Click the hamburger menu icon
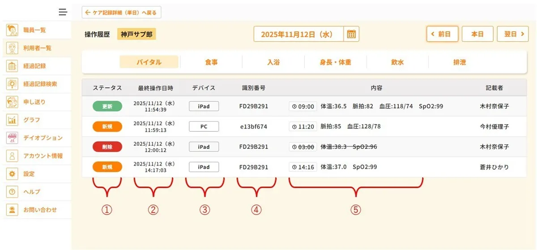Image resolution: width=537 pixels, height=250 pixels. 63,12
